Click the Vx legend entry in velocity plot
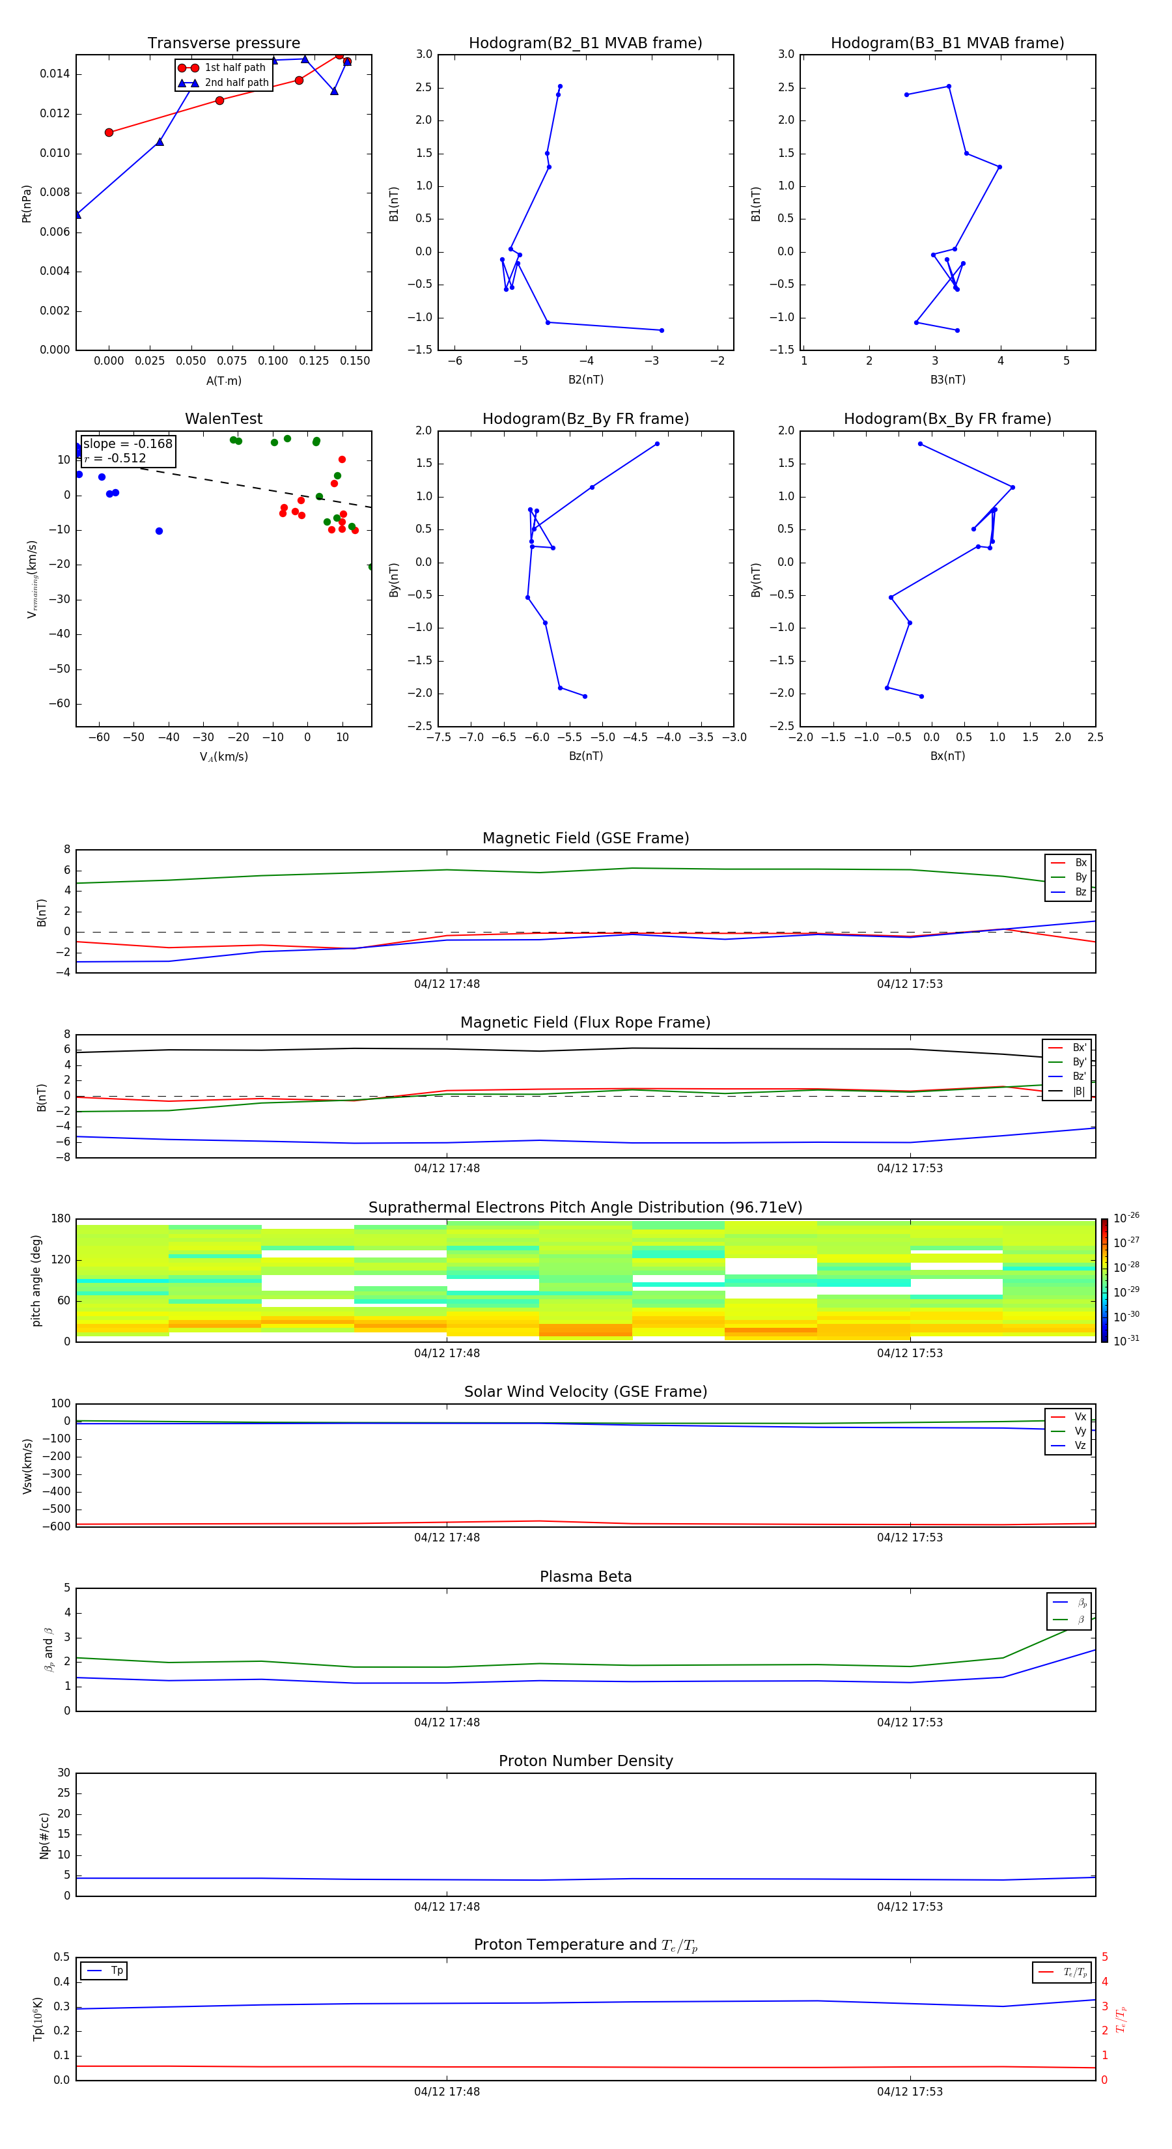1172x2149 pixels. pos(1068,1416)
